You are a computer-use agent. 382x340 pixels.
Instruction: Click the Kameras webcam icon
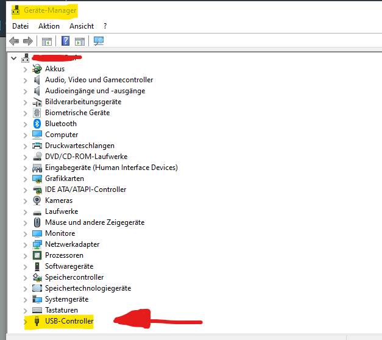37,200
